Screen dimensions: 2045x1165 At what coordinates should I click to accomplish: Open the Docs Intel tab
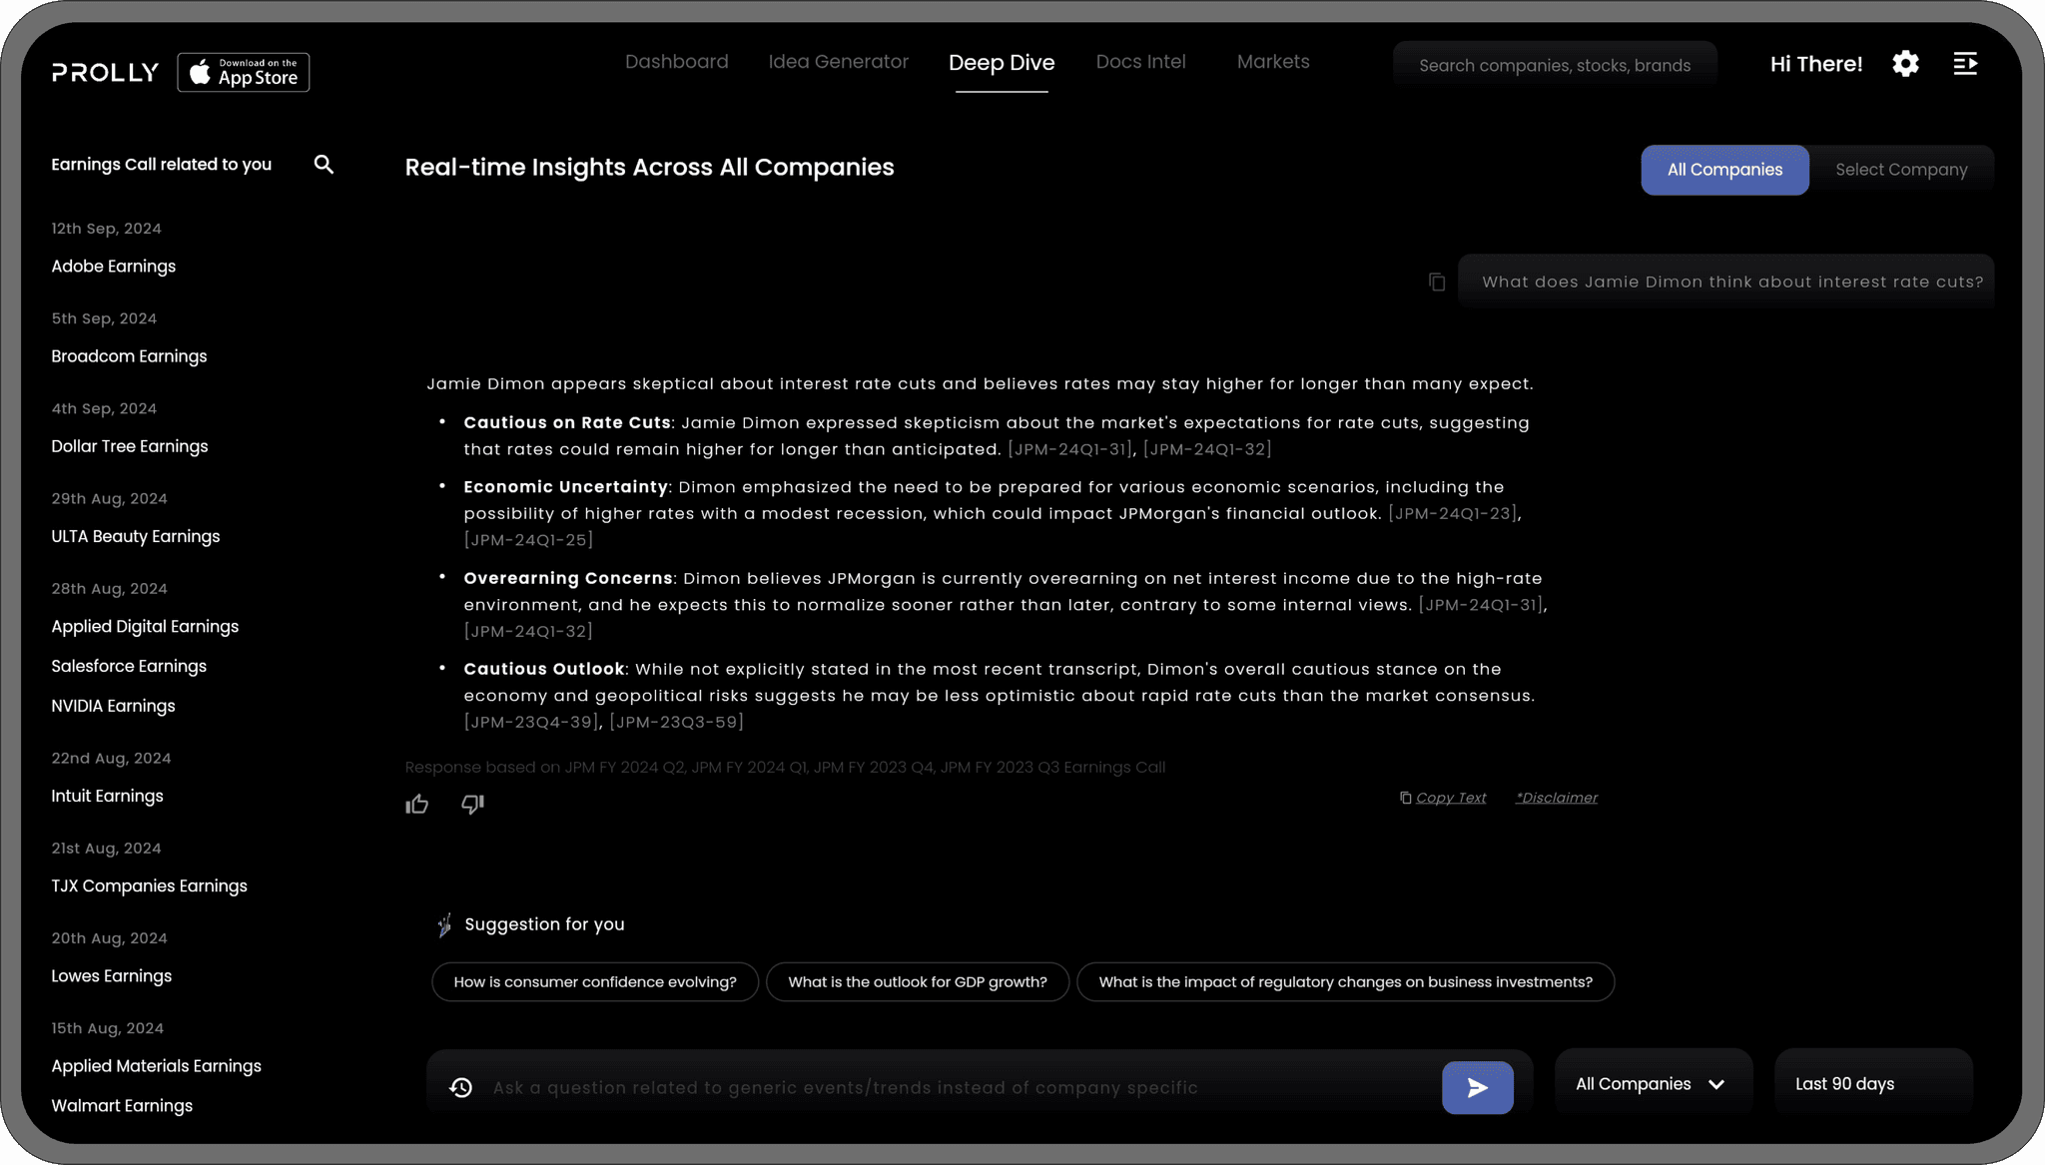[x=1140, y=62]
